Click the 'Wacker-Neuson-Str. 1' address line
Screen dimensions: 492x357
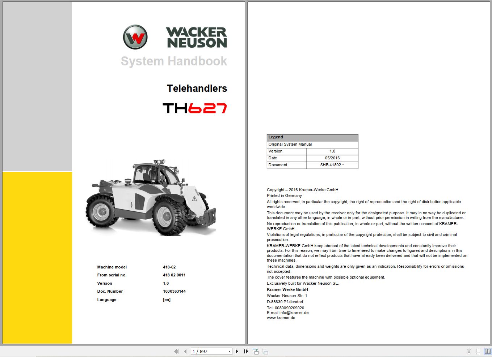pos(287,296)
